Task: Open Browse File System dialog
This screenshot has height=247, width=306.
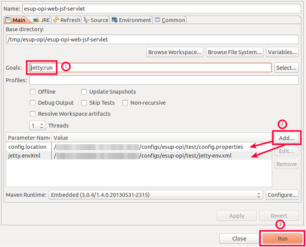Action: click(235, 52)
